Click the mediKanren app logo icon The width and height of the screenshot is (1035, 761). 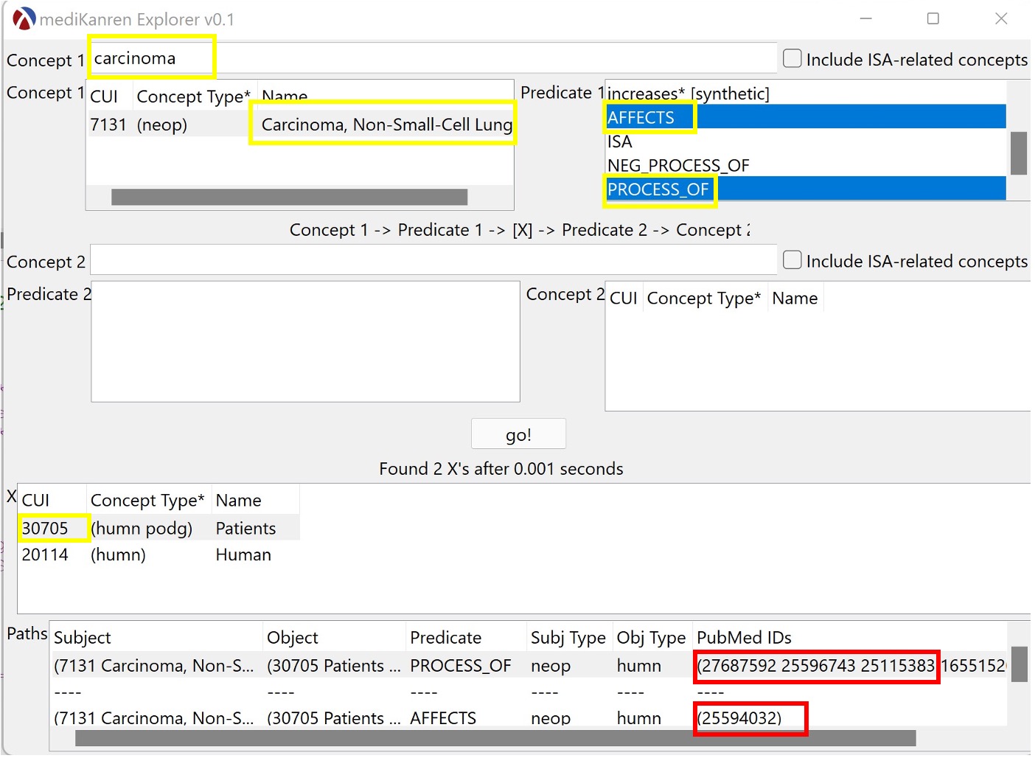point(24,19)
